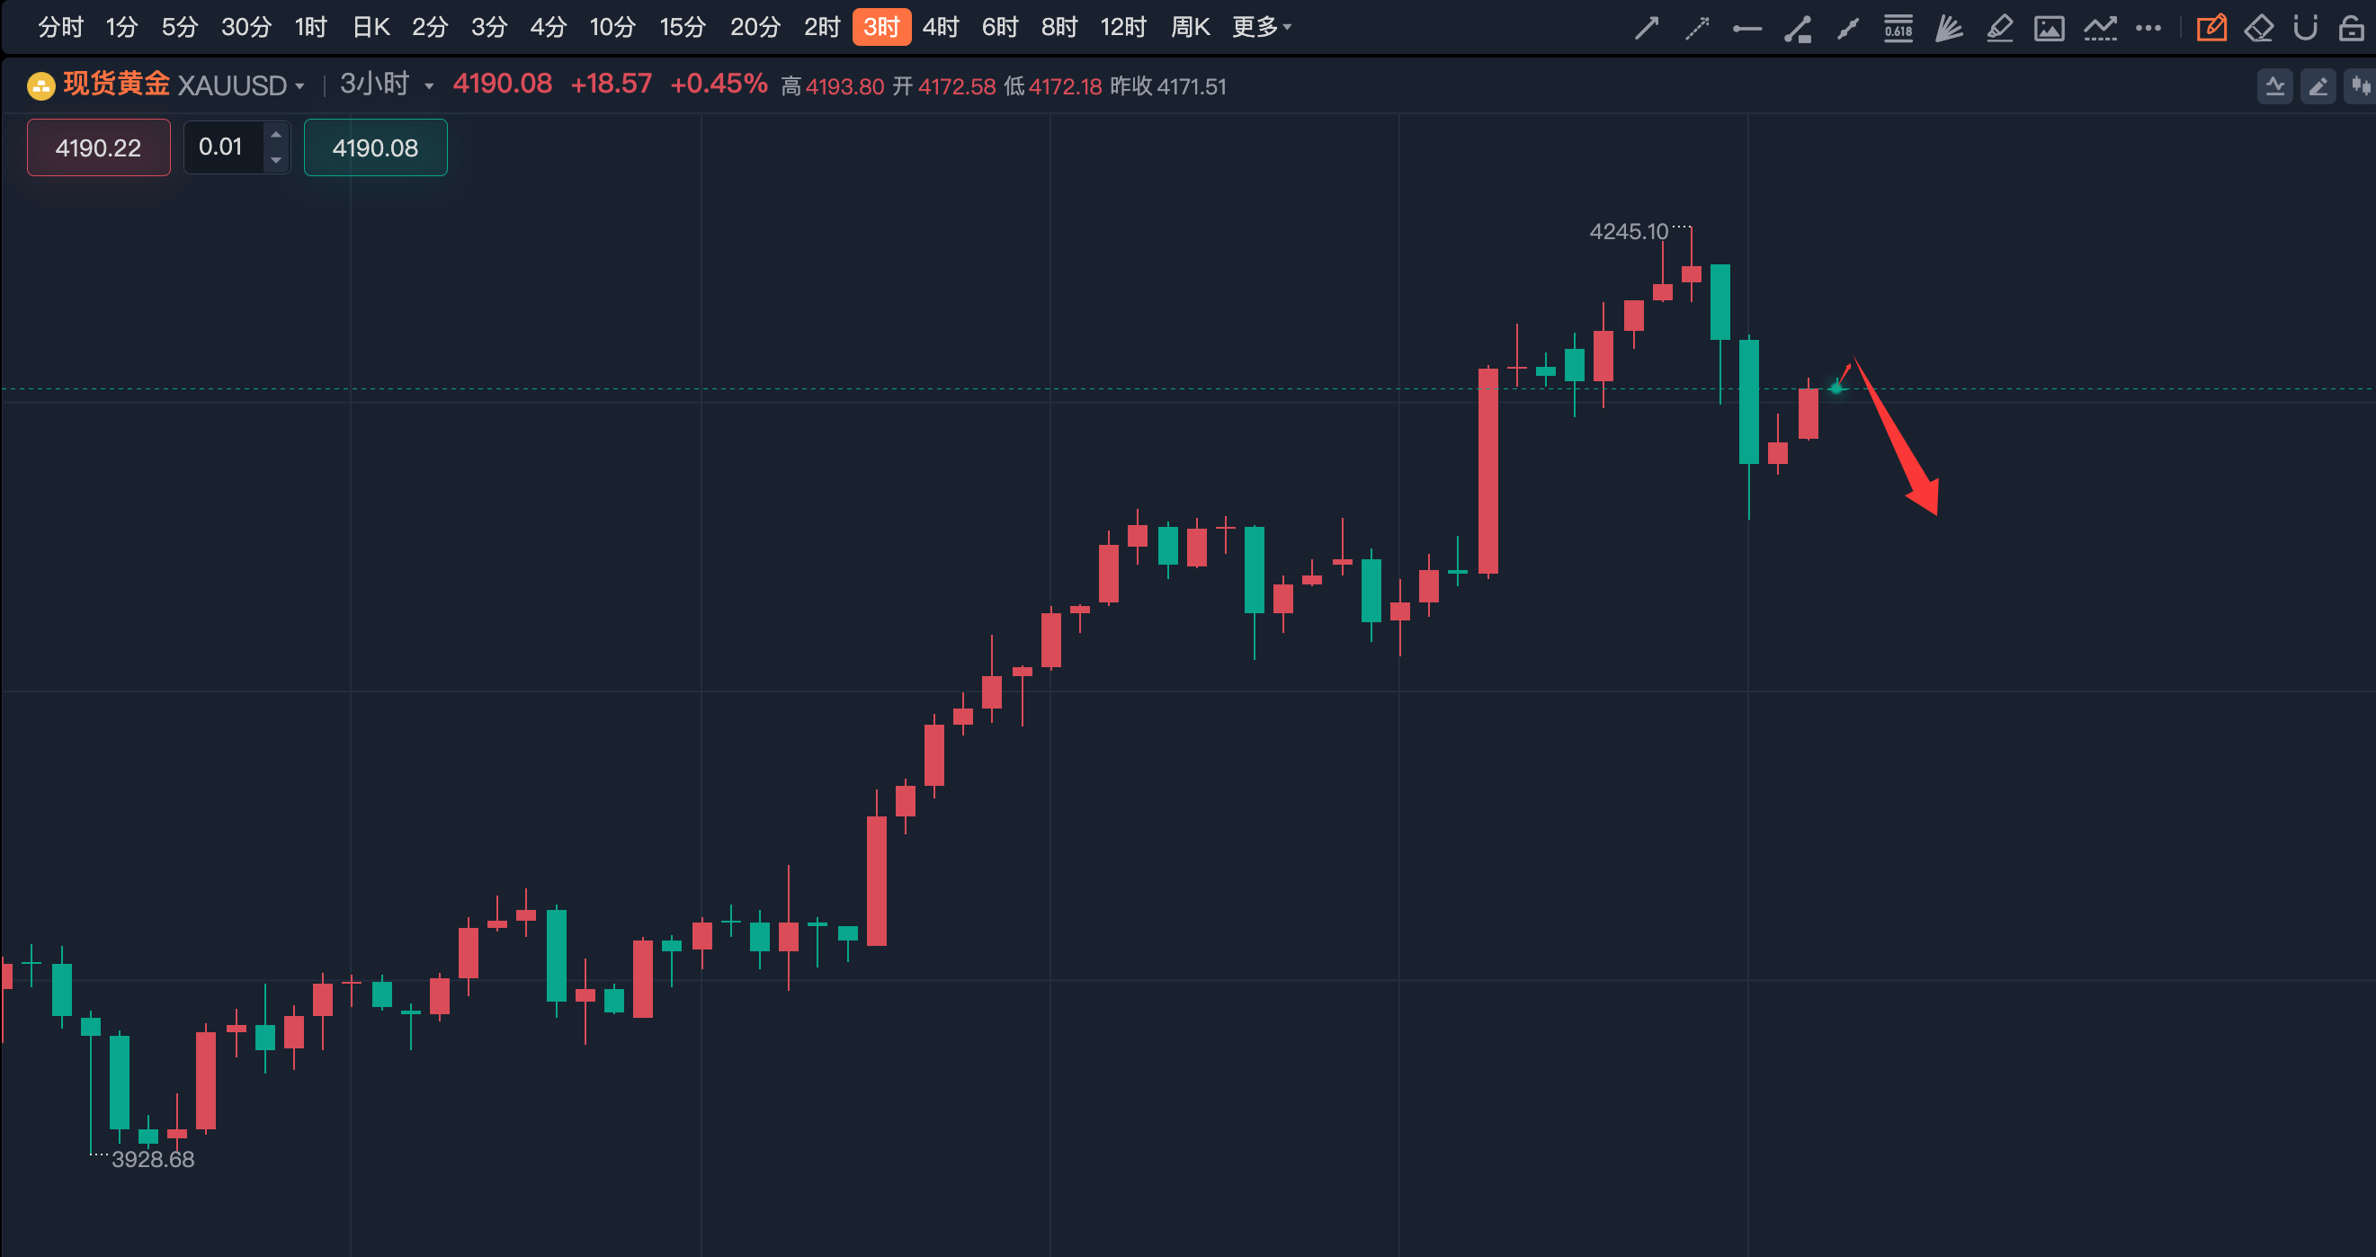Select the fan lines drawing tool
The width and height of the screenshot is (2376, 1257).
[x=1948, y=29]
